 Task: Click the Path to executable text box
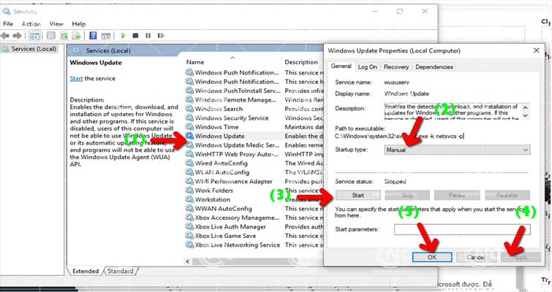(400, 137)
